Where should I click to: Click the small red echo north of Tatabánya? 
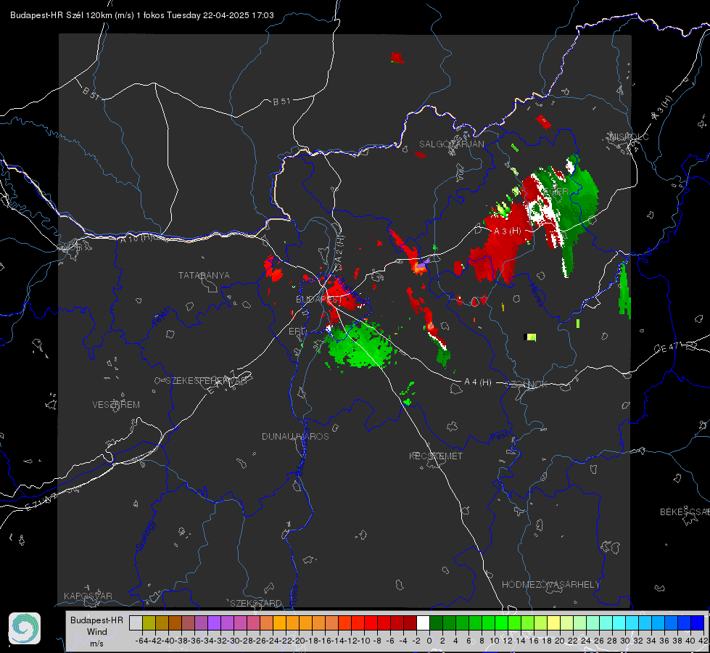point(273,268)
